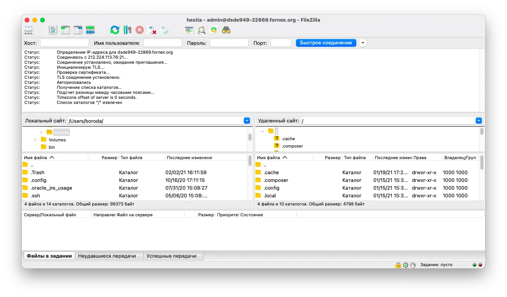
Task: Click the Быстрое соединение button
Action: [x=326, y=43]
